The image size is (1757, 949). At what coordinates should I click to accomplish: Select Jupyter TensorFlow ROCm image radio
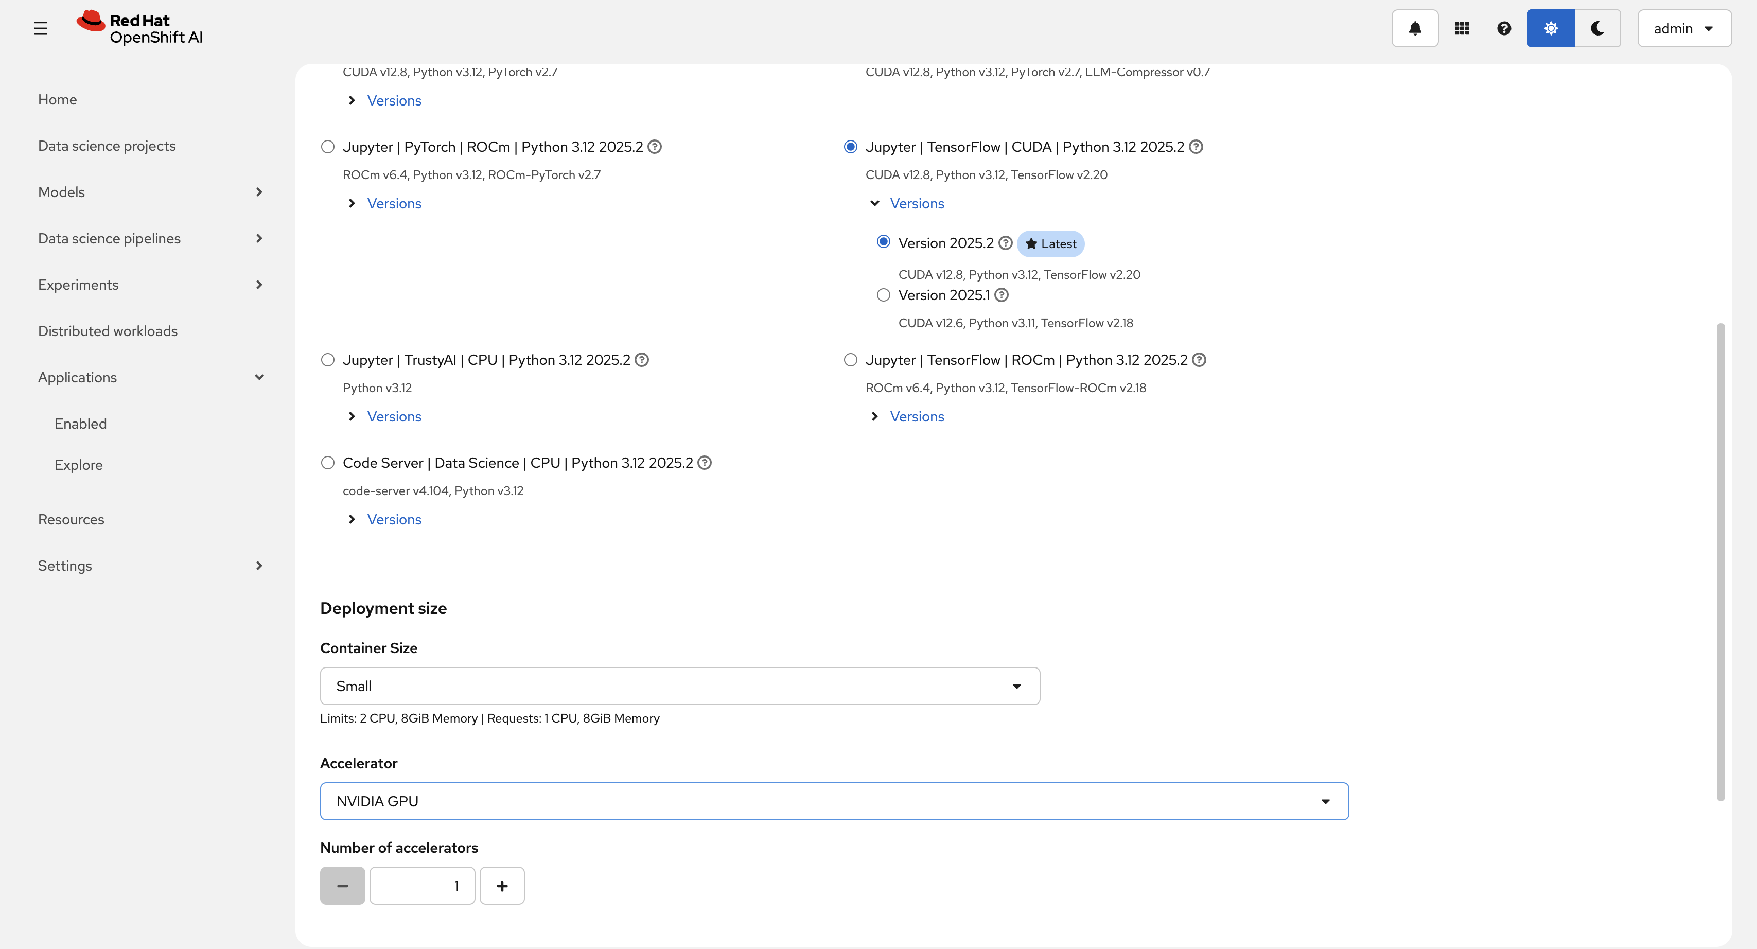[x=851, y=360]
